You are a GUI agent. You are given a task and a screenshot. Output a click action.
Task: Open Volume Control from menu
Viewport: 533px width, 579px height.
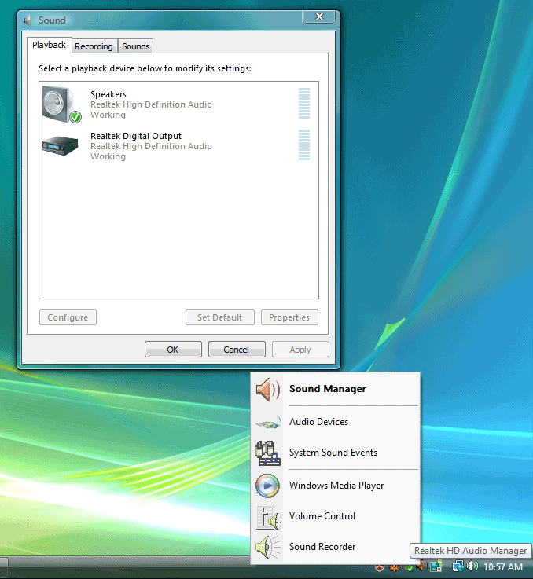pyautogui.click(x=335, y=516)
